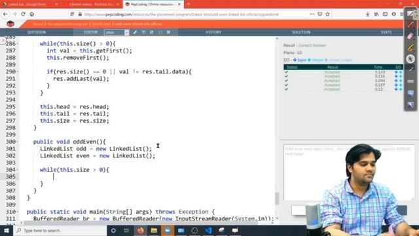Open Visual Studio Code from the taskbar

coord(208,230)
